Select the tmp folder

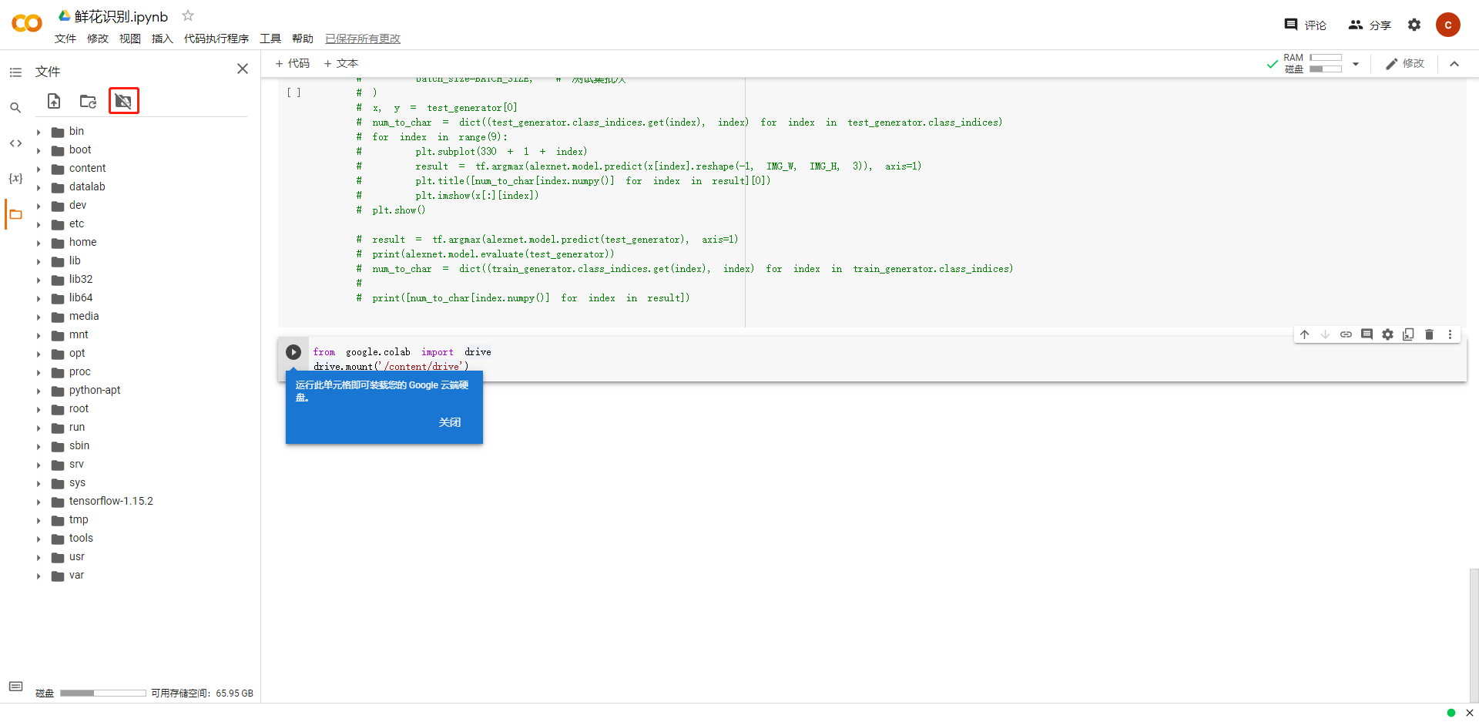(x=79, y=520)
